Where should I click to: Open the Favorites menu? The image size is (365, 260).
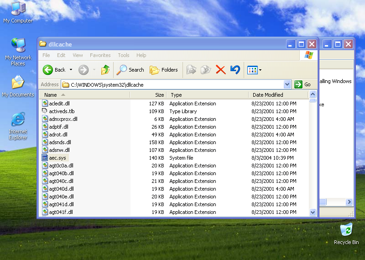[100, 55]
